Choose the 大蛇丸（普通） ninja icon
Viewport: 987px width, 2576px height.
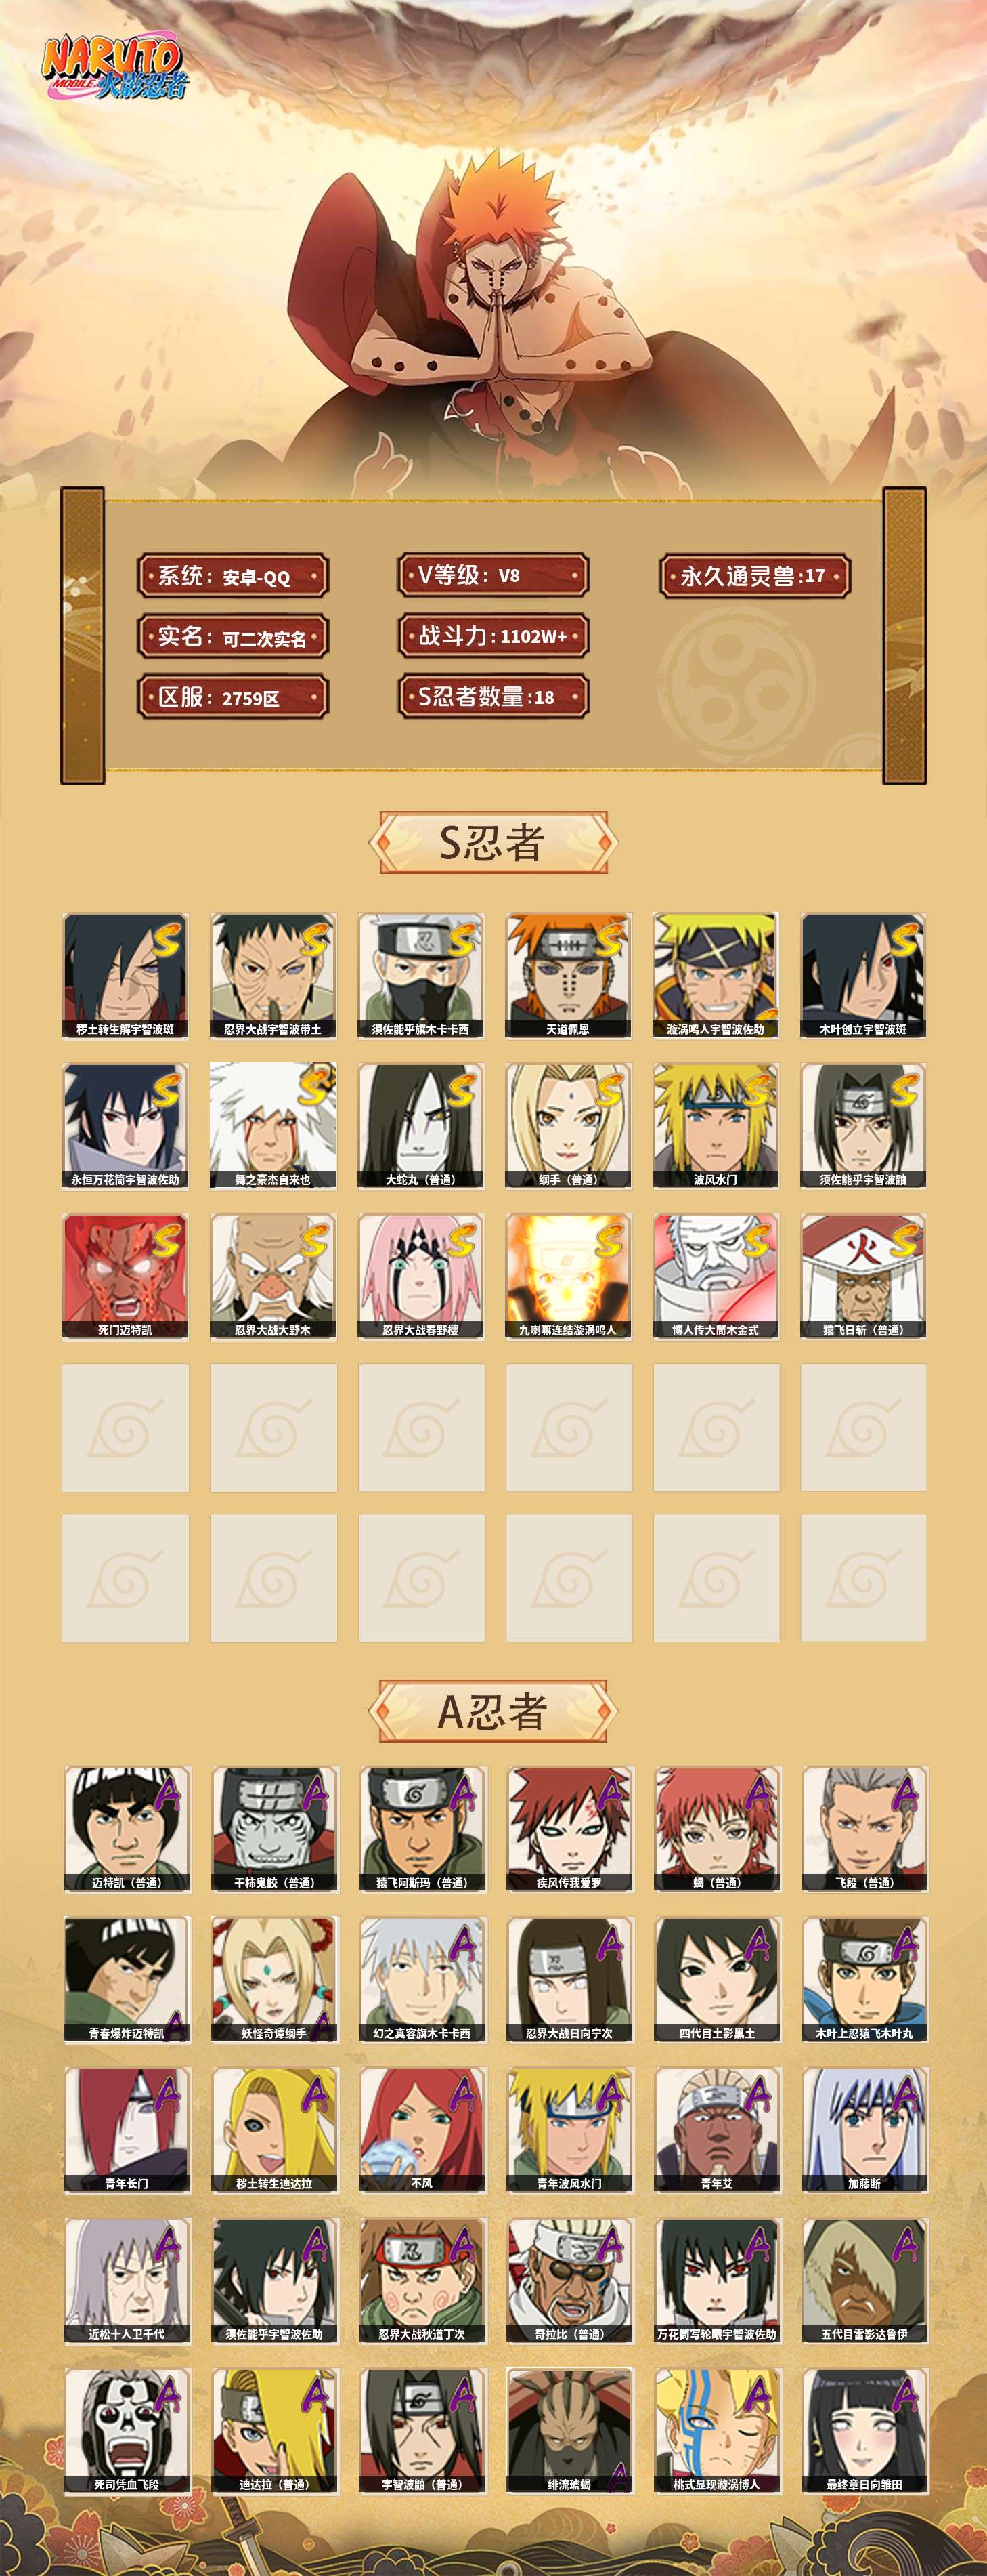point(420,1125)
